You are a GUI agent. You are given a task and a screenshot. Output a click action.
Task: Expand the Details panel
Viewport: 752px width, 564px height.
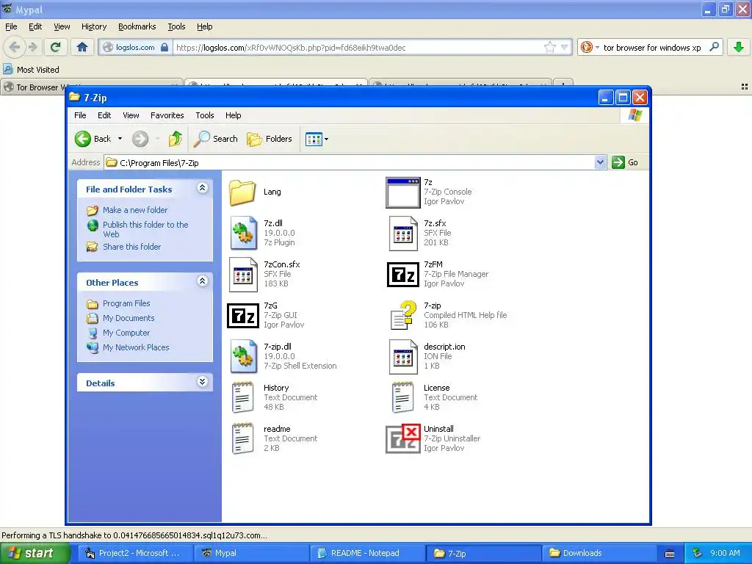203,382
